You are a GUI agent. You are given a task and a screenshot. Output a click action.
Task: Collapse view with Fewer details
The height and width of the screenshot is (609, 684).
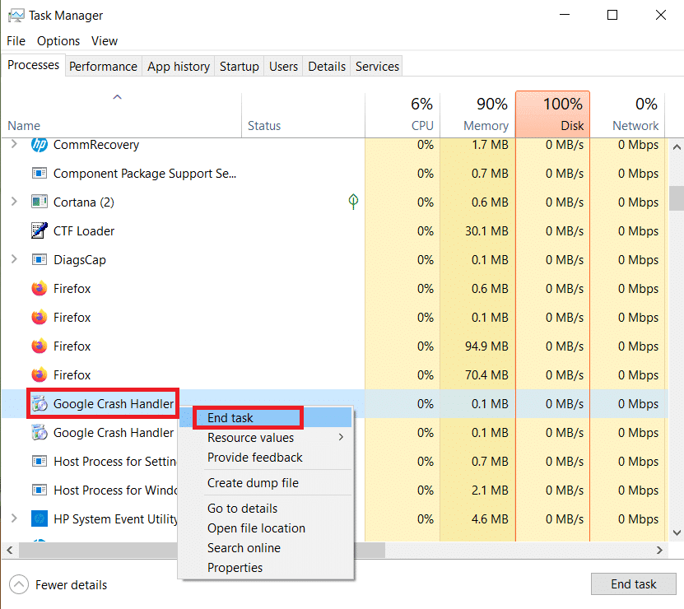[58, 585]
